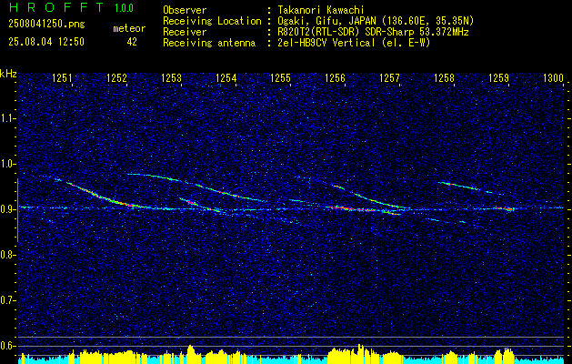Screen dimensions: 572x364
Task: Click the 0.7 kHz axis label
Action: pos(7,300)
